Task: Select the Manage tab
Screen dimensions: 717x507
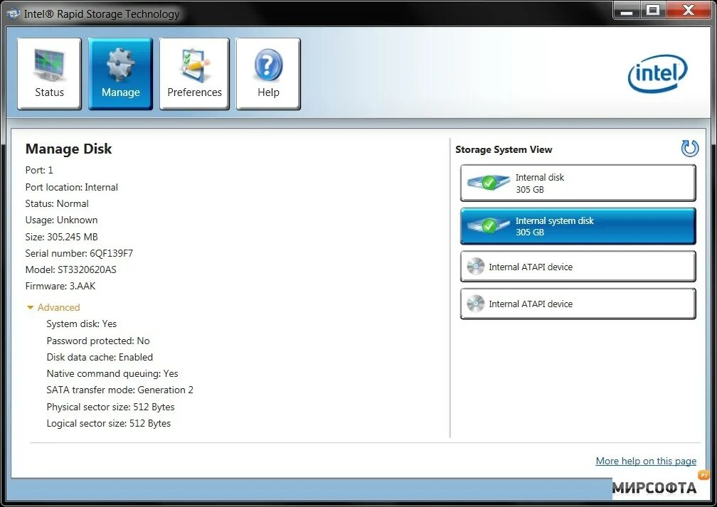Action: [x=120, y=74]
